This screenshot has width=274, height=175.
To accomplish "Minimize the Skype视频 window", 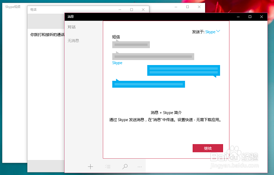I will click(x=176, y=7).
